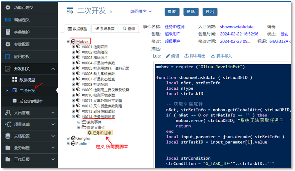This screenshot has width=295, height=171.
Task: Click the 功能点定义 gear icon in sidebar
Action: coord(8,7)
